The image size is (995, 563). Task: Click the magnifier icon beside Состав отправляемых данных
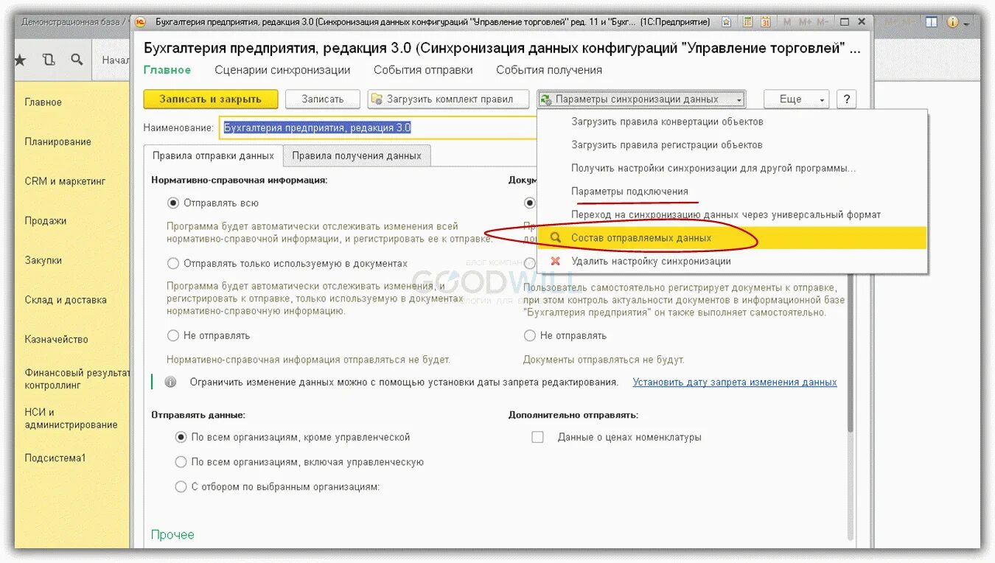coord(555,238)
